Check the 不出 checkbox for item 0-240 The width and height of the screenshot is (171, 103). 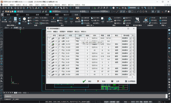(x=59, y=72)
